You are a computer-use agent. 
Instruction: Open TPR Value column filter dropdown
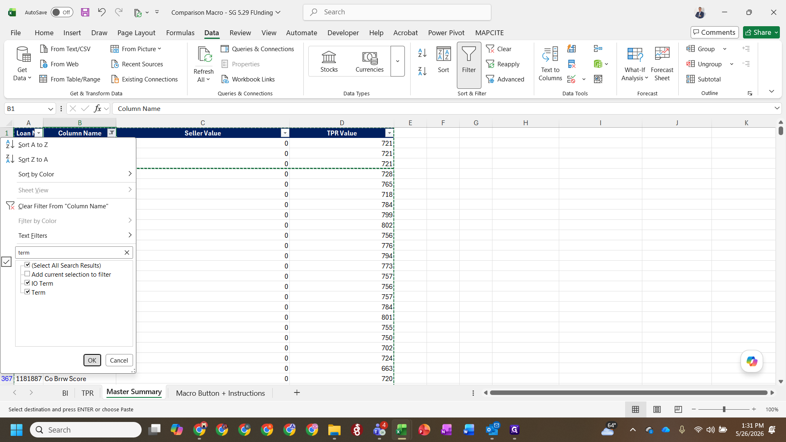(x=389, y=133)
